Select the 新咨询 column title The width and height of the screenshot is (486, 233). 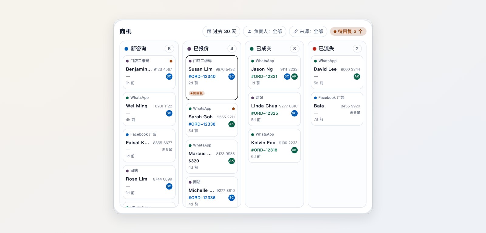(x=139, y=49)
